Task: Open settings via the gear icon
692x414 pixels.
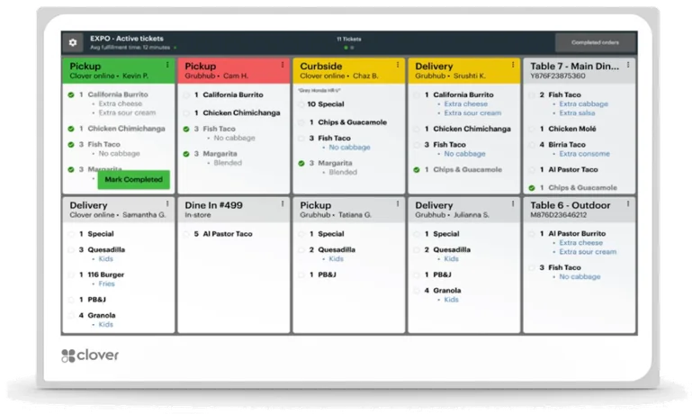Action: pos(73,42)
